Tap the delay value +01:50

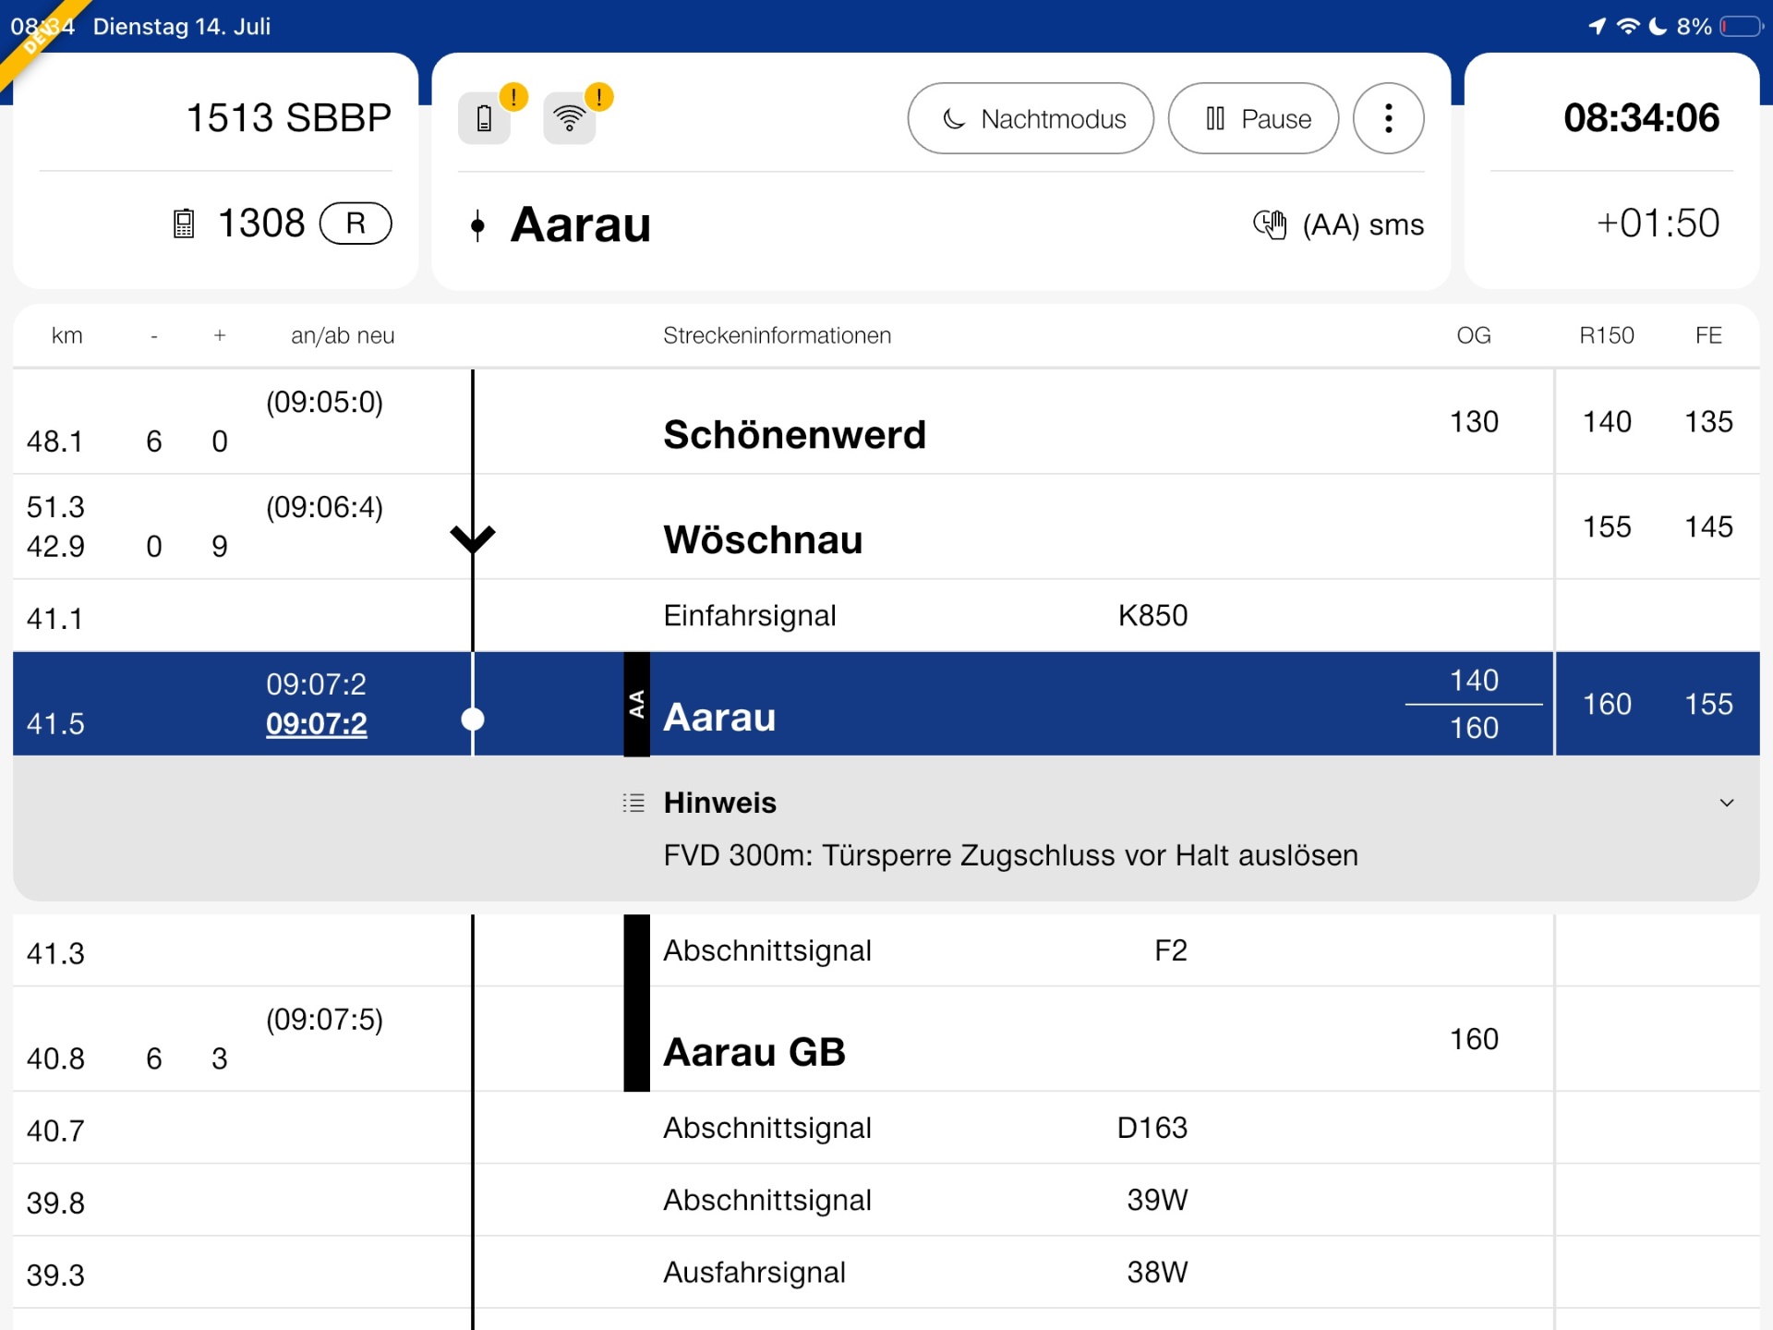coord(1658,224)
